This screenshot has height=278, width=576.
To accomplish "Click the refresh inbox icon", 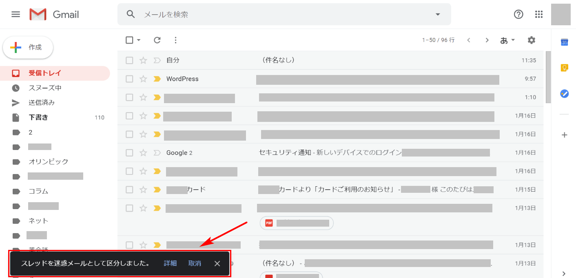I will point(157,40).
